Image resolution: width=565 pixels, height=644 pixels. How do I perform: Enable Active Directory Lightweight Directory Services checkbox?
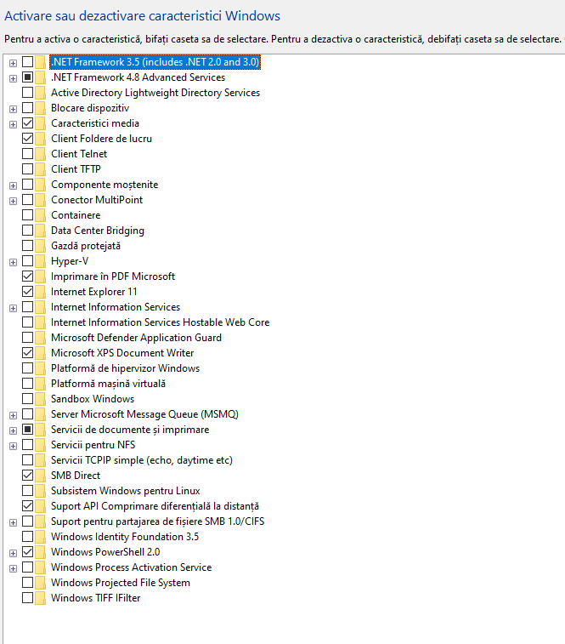(x=27, y=93)
